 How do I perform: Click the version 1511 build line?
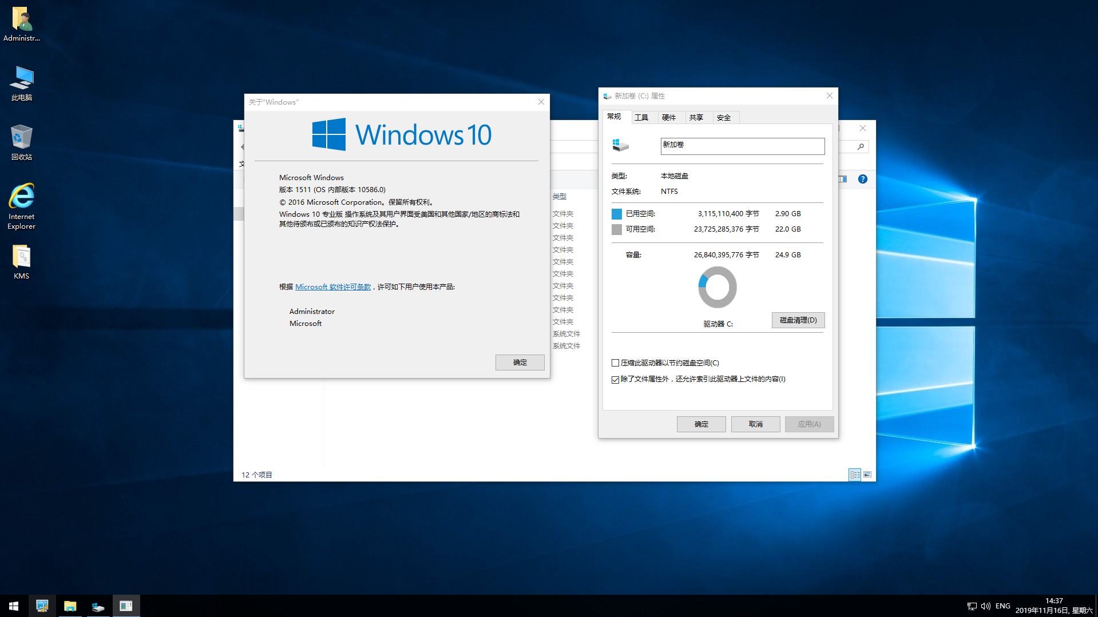332,190
